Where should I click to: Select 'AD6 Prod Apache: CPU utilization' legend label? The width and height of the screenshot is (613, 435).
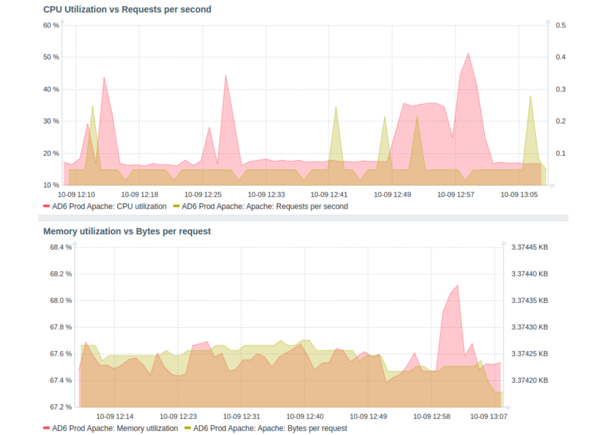pyautogui.click(x=109, y=206)
